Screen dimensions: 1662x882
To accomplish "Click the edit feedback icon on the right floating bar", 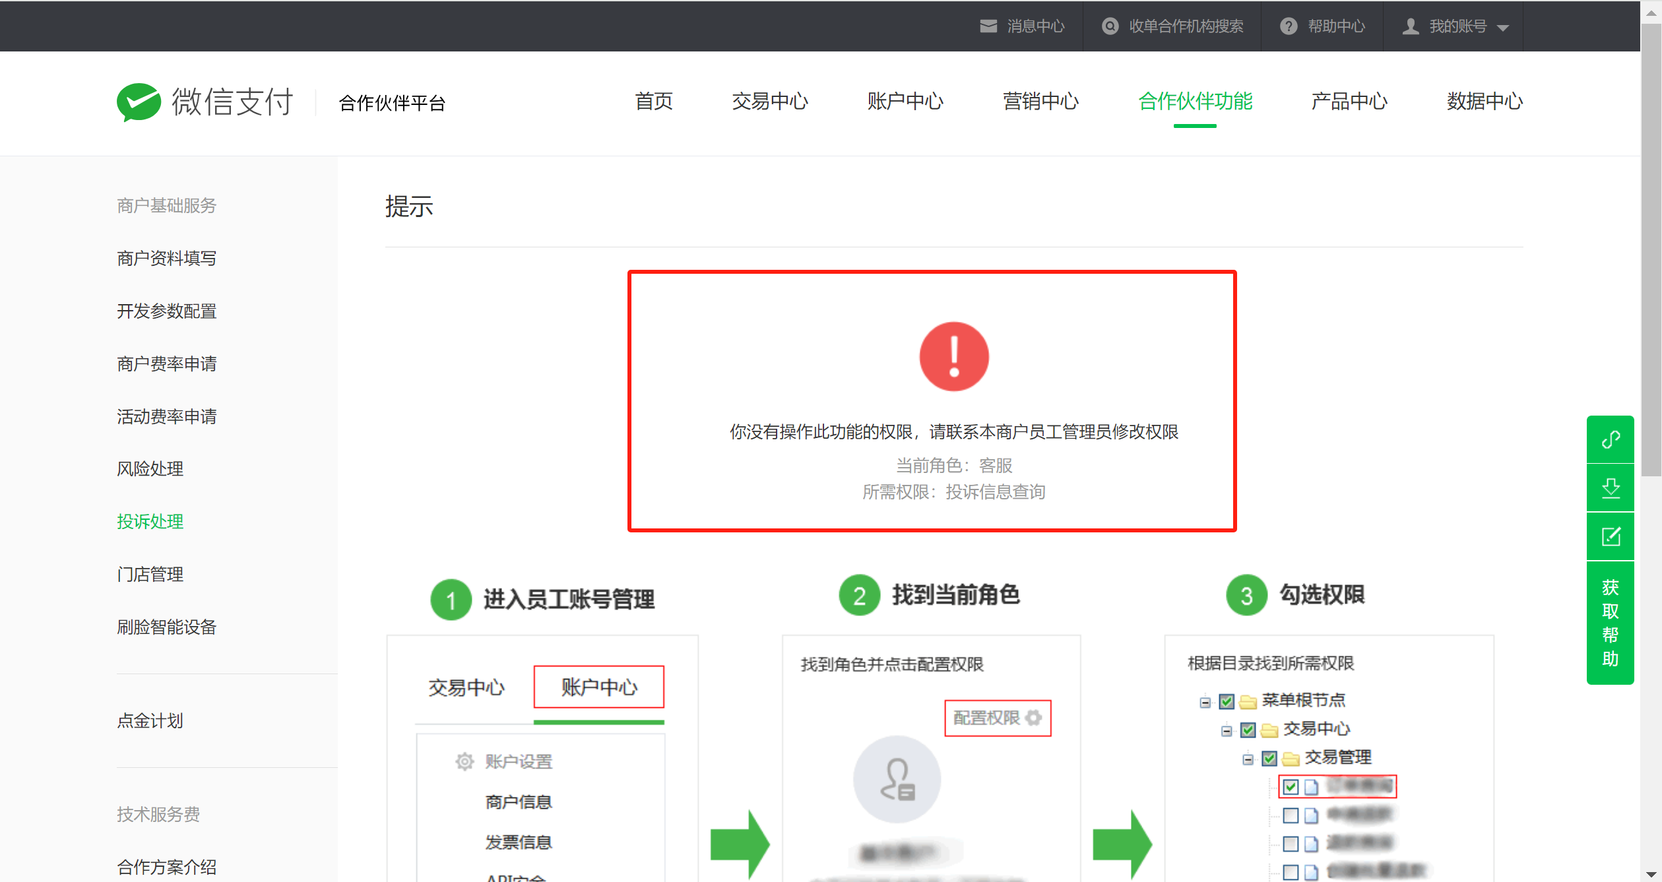I will pos(1610,536).
